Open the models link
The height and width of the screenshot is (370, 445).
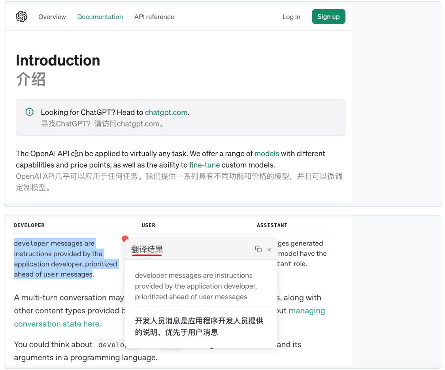[x=266, y=154]
